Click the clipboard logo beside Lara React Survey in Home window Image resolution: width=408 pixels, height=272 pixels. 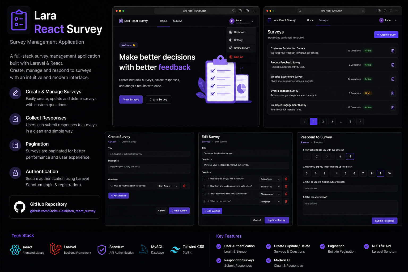[x=121, y=21]
